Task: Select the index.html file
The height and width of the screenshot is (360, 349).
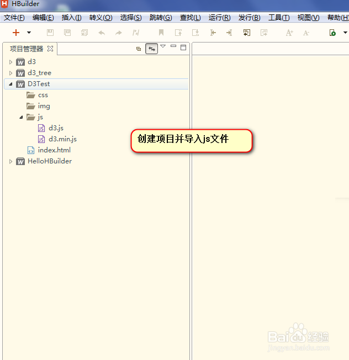Action: click(54, 150)
